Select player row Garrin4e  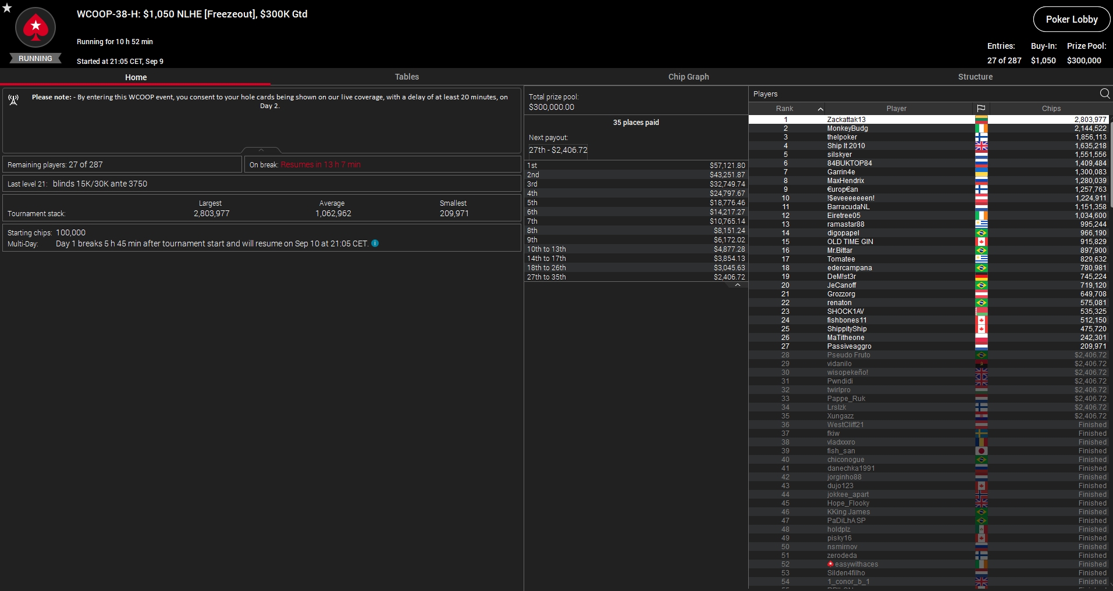[928, 172]
